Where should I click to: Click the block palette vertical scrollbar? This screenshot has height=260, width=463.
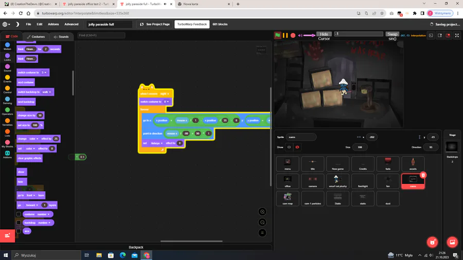73,83
